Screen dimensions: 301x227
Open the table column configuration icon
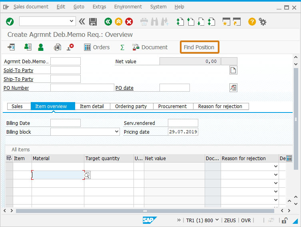pyautogui.click(x=289, y=158)
